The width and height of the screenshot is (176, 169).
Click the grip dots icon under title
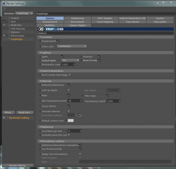click(4, 8)
